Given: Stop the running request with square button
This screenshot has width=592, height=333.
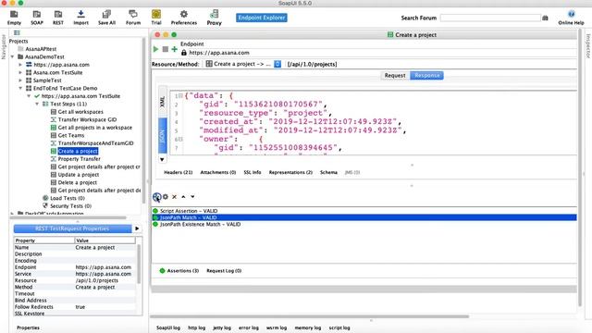Looking at the screenshot, I should [166, 49].
